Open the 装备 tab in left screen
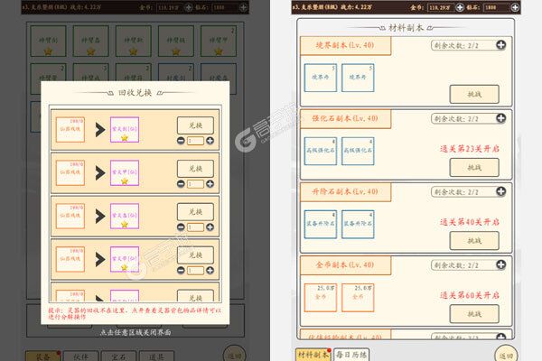The width and height of the screenshot is (542, 361). (x=42, y=356)
